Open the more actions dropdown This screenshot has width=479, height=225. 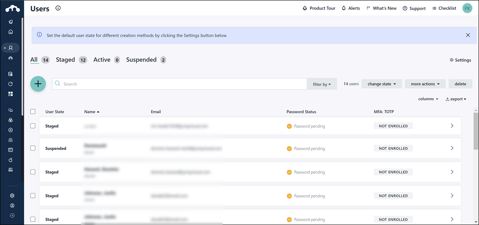pos(425,84)
